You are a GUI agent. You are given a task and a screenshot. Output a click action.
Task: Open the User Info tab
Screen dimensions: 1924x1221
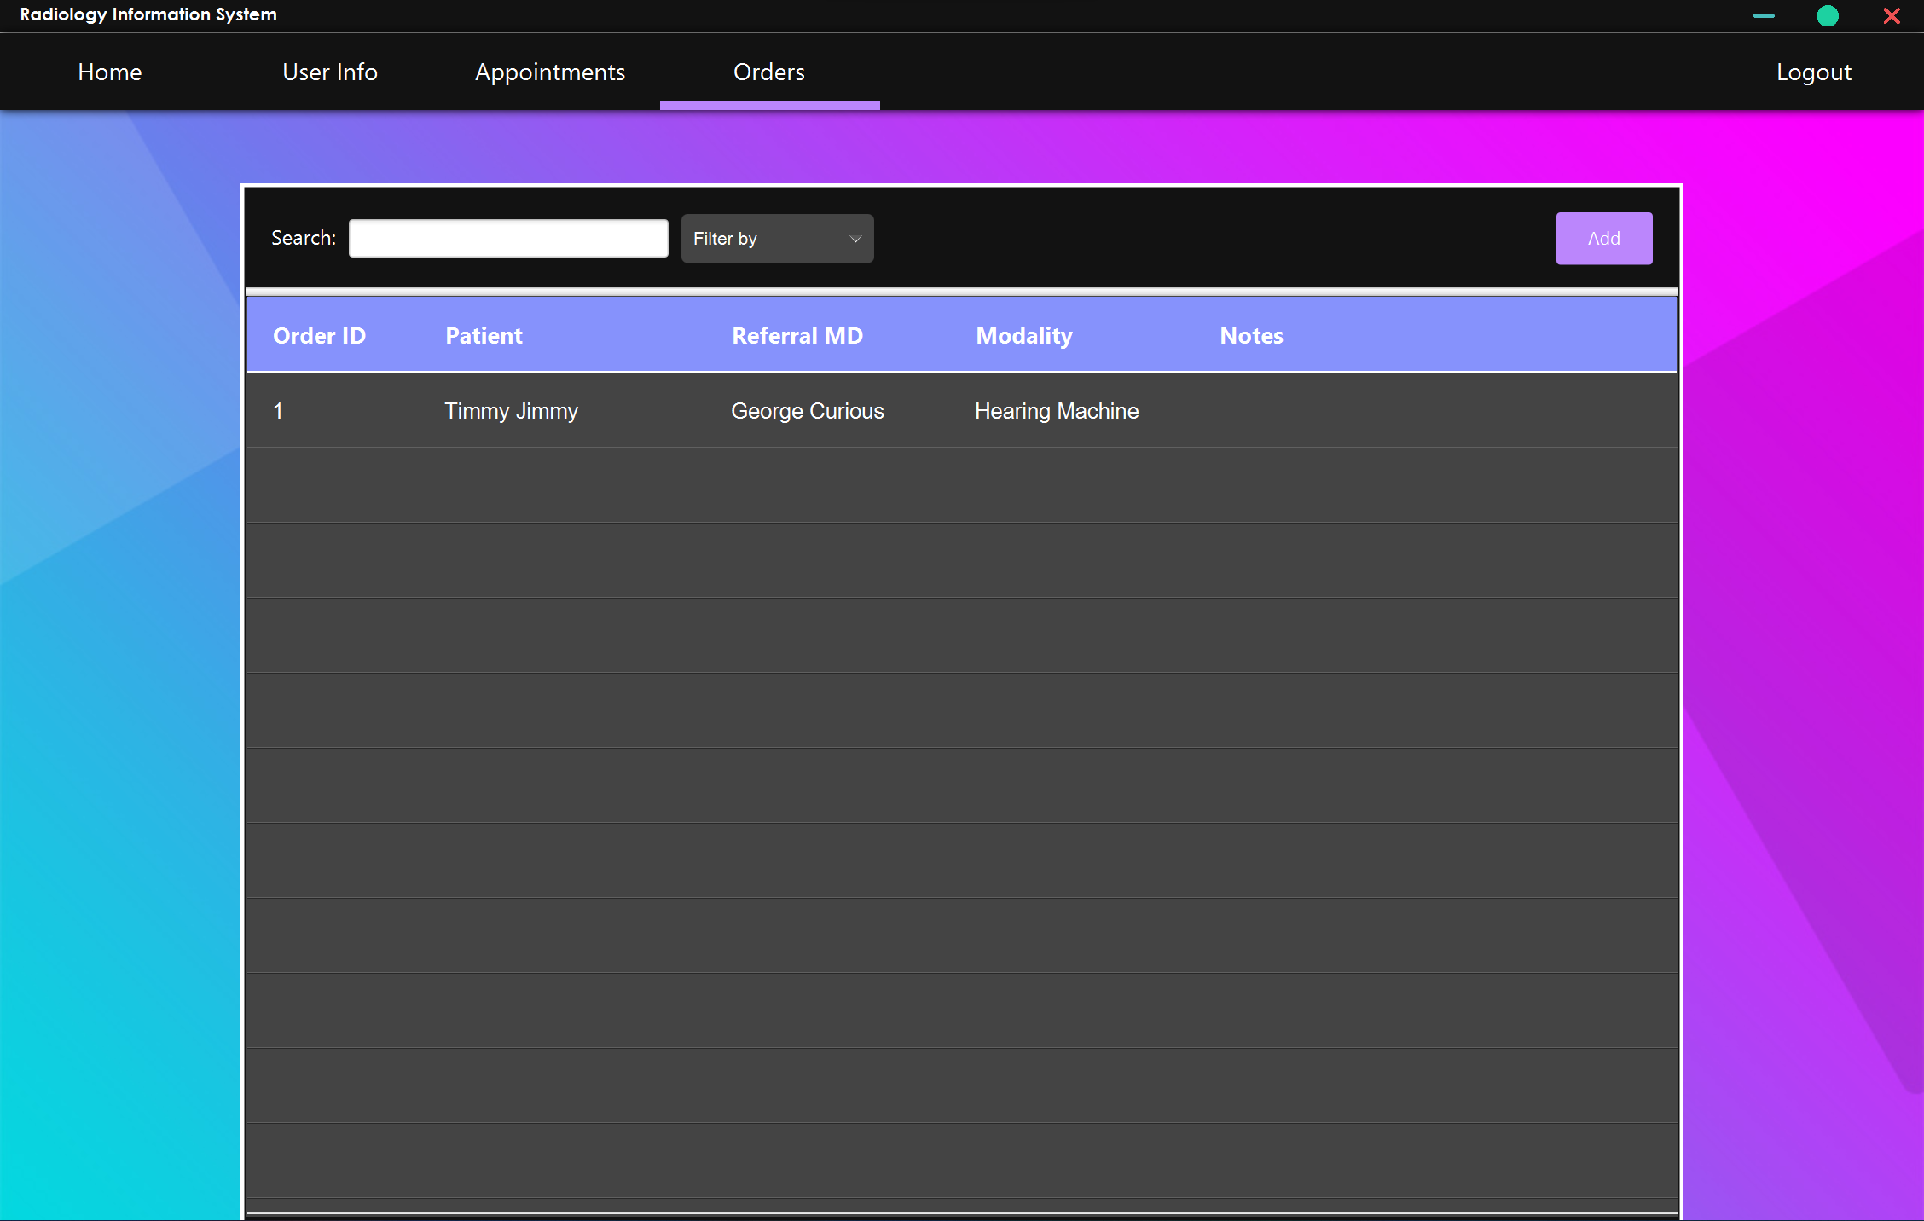click(330, 72)
